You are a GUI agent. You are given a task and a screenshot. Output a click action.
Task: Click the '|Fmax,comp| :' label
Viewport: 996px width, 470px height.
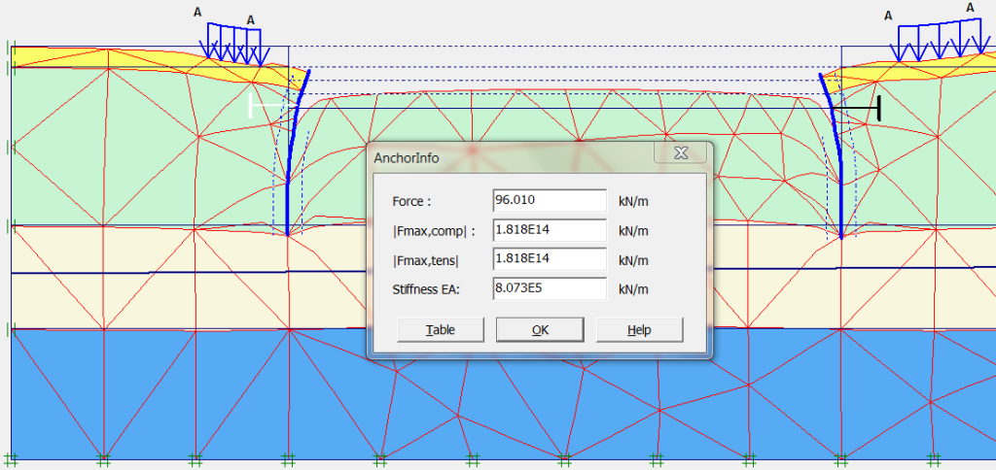click(x=434, y=231)
